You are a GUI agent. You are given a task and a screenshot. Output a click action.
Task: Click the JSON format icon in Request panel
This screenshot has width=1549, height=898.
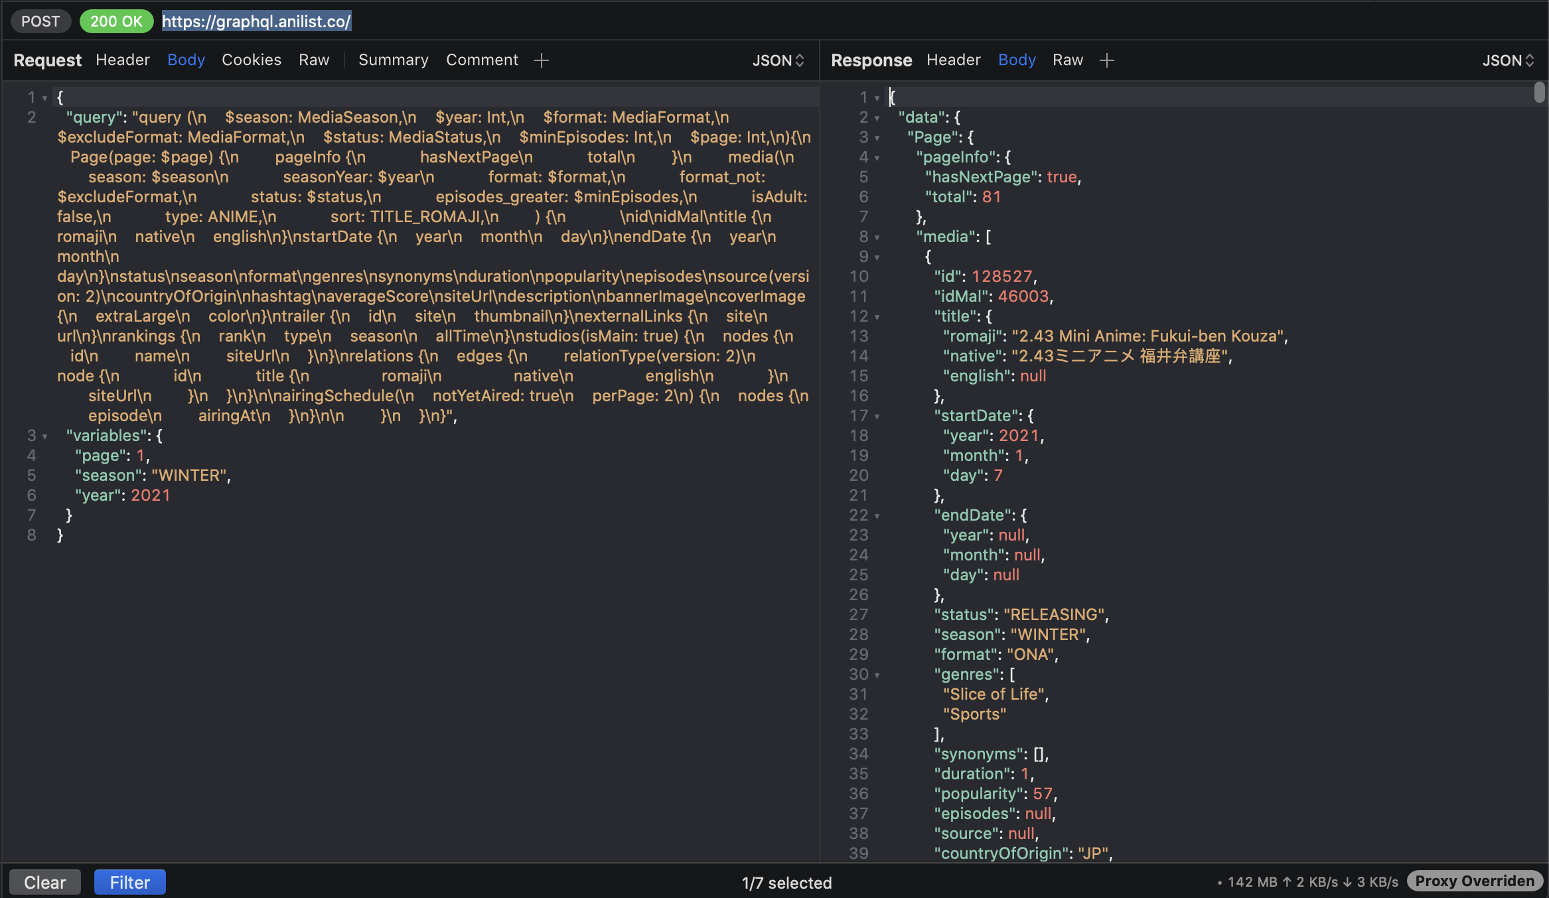[x=776, y=60]
